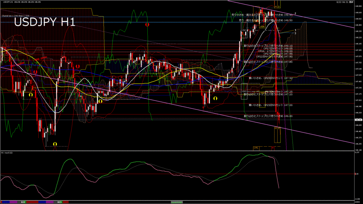The width and height of the screenshot is (363, 204).
Task: Select the LWL level label
Action: tap(256, 147)
